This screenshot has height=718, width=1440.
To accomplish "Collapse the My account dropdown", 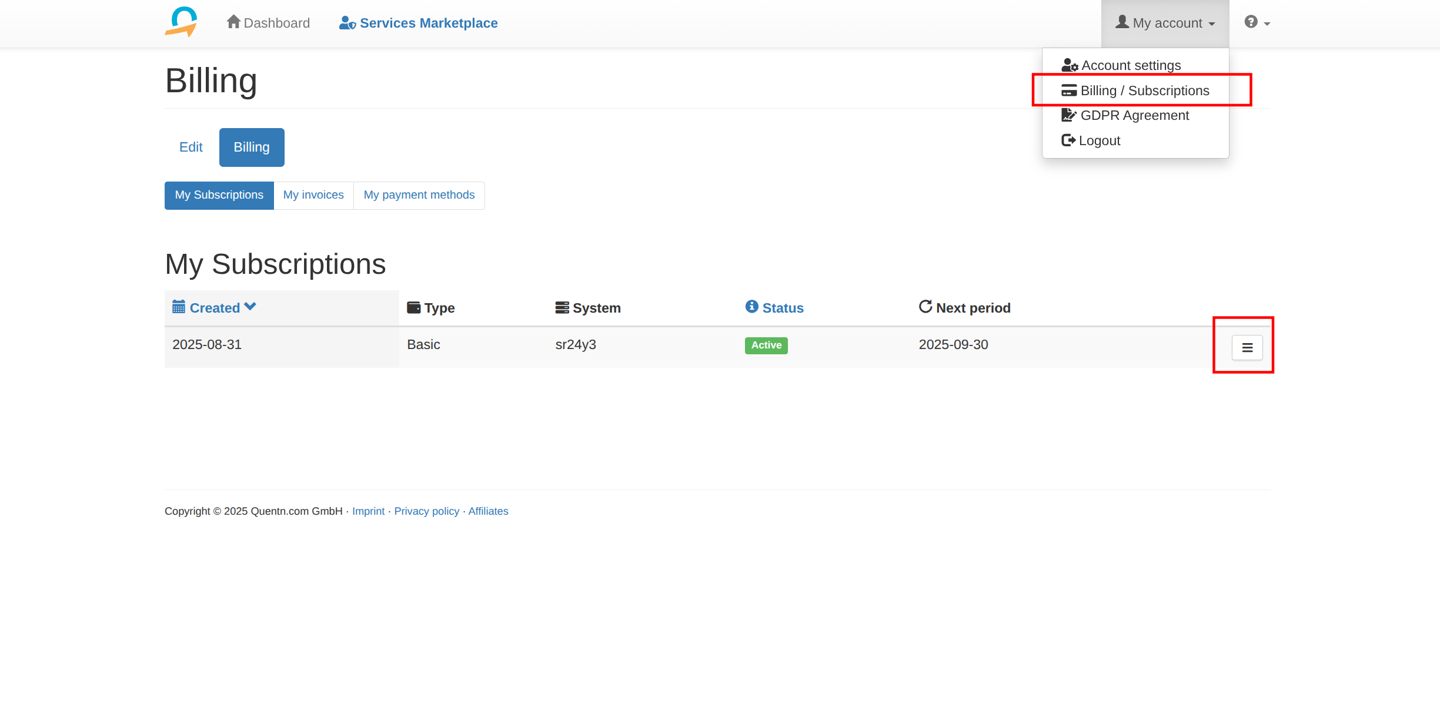I will coord(1165,23).
